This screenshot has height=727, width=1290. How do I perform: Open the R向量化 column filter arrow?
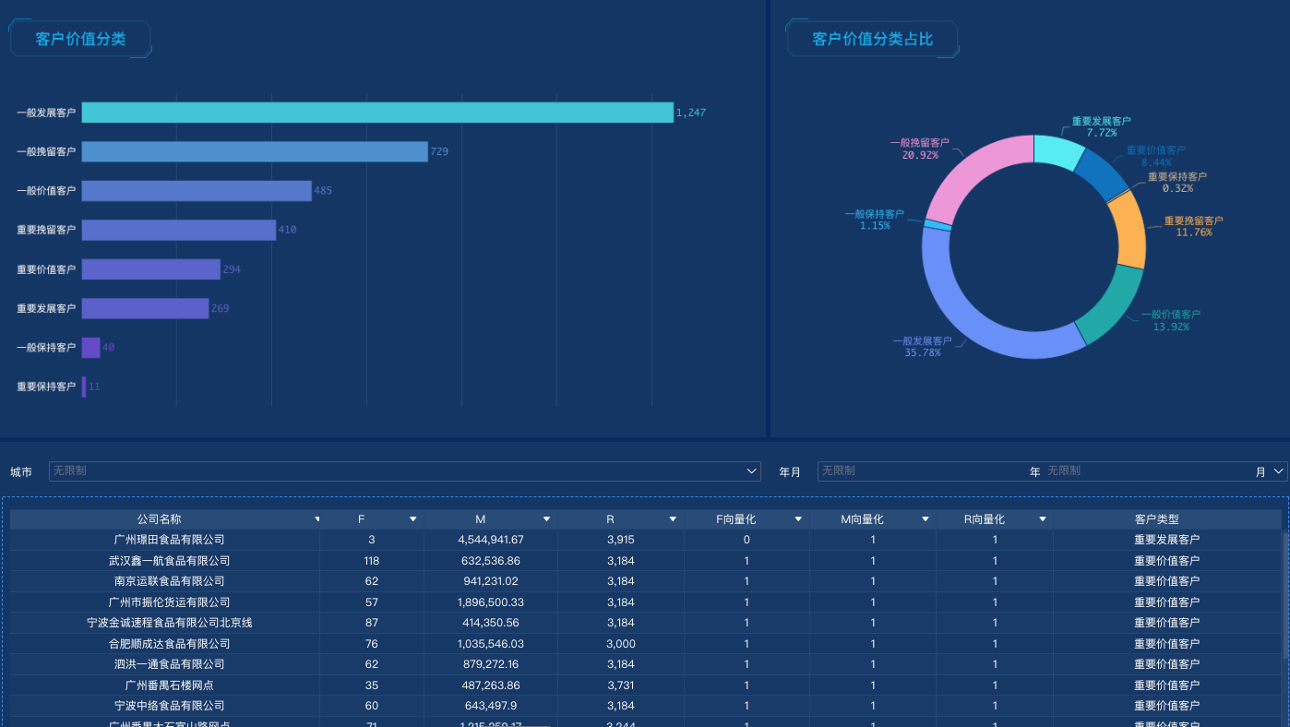tap(1043, 519)
